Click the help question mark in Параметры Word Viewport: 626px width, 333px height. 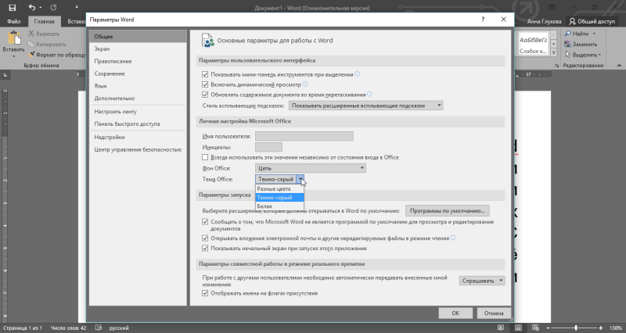coord(483,19)
